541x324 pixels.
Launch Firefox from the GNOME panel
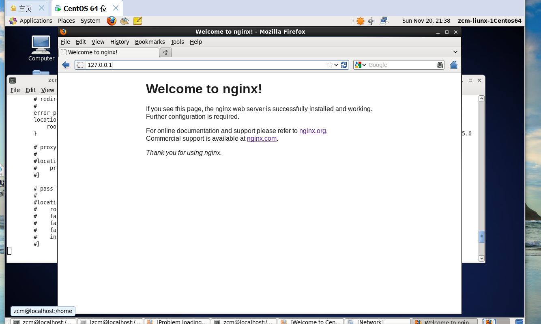tap(112, 21)
